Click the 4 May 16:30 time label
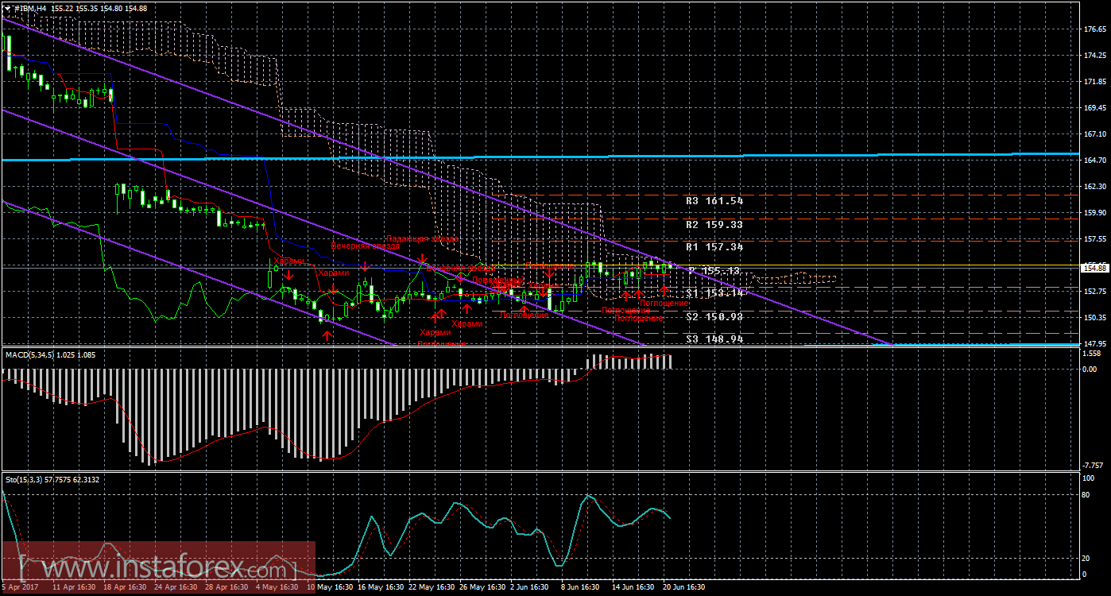Image resolution: width=1111 pixels, height=596 pixels. click(x=277, y=587)
